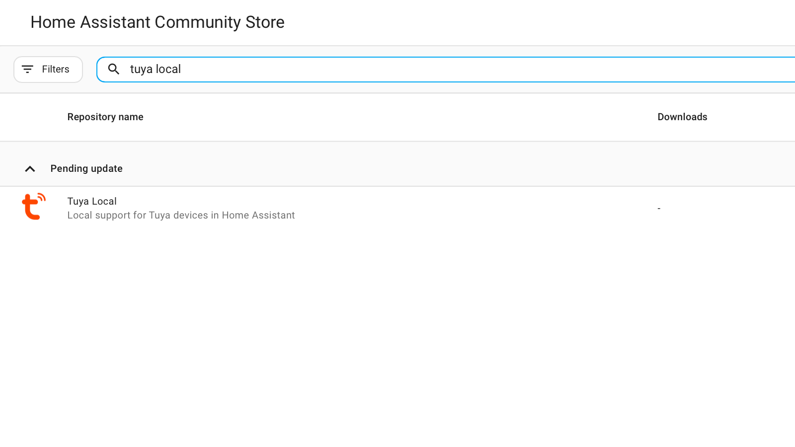This screenshot has height=447, width=795.
Task: Click the downloads dash value for Tuya Local
Action: [659, 209]
